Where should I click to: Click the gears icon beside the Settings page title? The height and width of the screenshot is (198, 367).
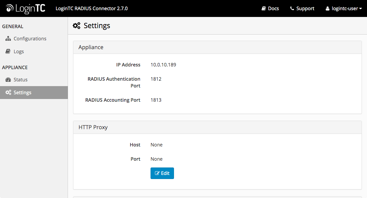point(77,25)
